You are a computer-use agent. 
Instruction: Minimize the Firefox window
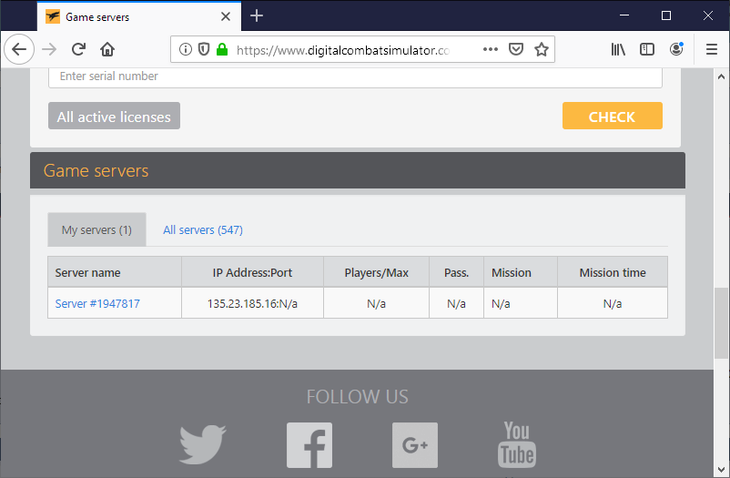[x=624, y=15]
